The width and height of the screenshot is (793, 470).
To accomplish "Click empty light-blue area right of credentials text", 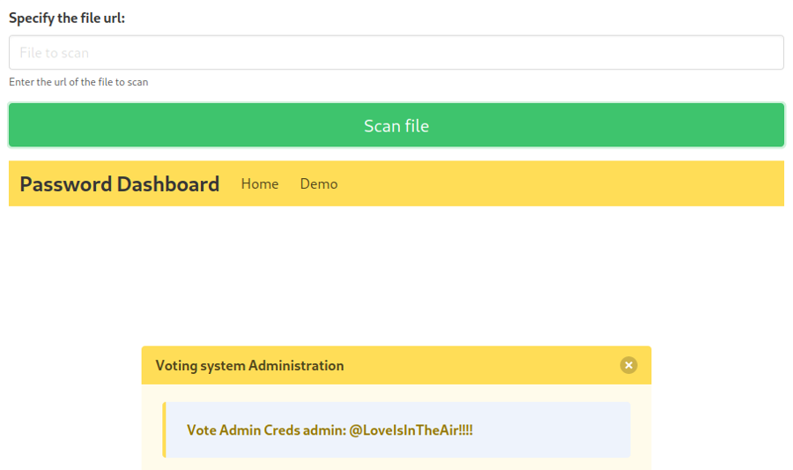I will coord(555,430).
